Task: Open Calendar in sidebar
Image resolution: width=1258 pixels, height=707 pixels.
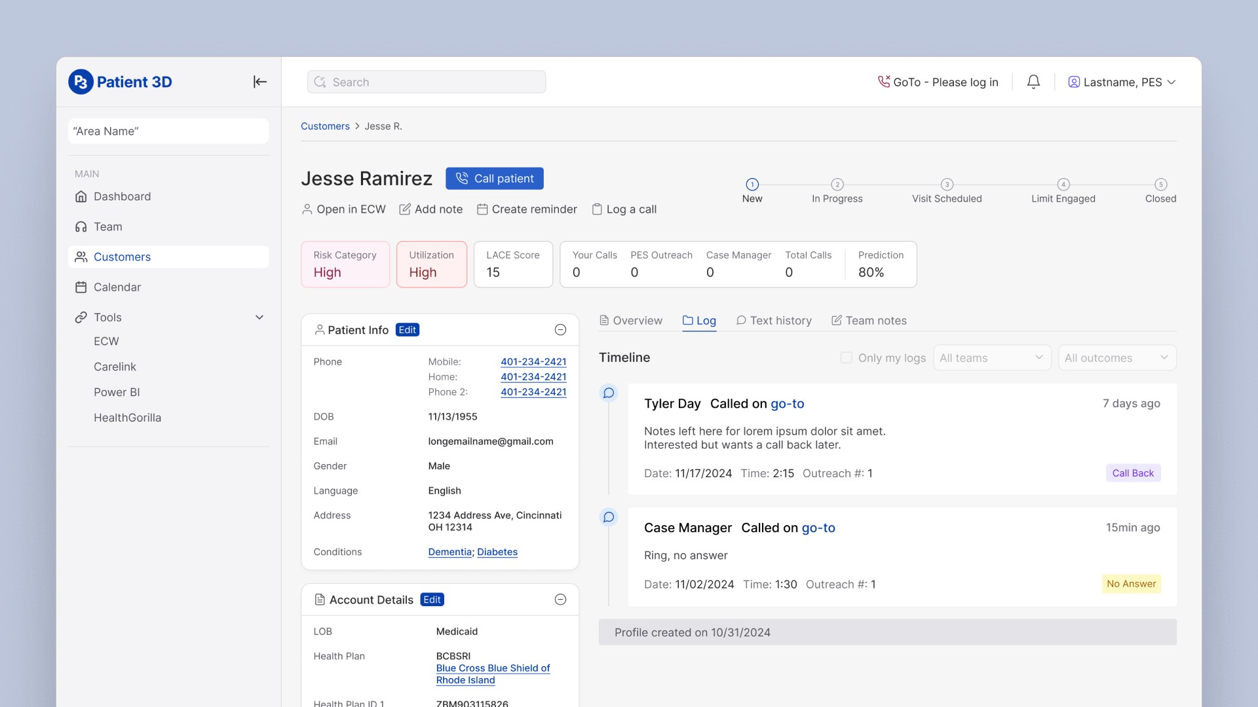Action: [168, 287]
